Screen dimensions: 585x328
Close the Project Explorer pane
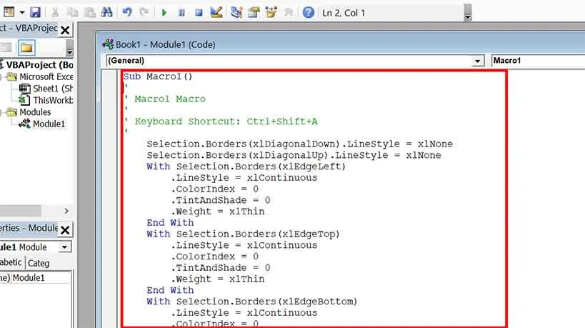pos(65,30)
